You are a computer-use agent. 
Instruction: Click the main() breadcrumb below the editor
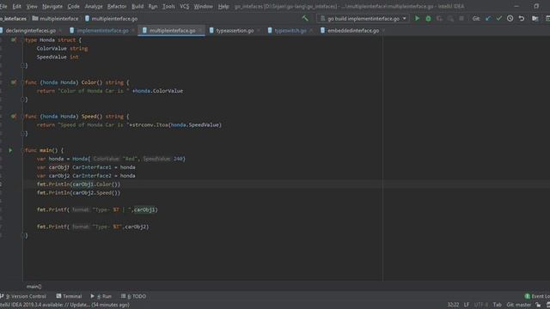[34, 287]
